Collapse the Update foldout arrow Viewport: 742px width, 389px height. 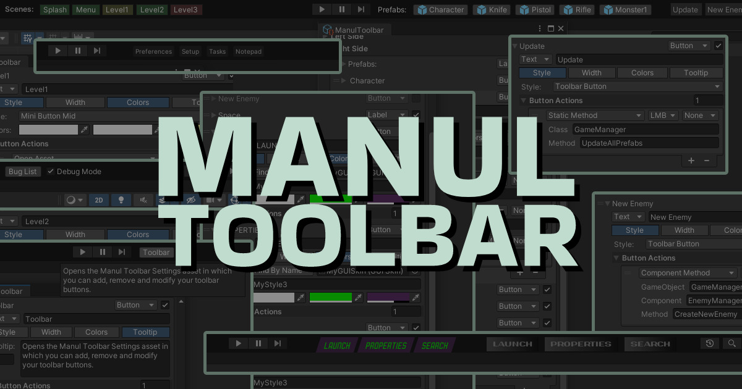click(x=514, y=46)
